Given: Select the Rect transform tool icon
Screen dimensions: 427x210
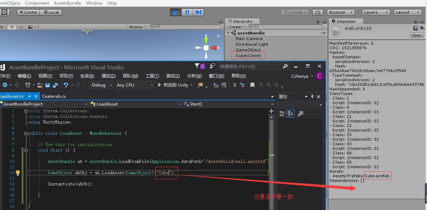Looking at the screenshot, I should pyautogui.click(x=4, y=12).
